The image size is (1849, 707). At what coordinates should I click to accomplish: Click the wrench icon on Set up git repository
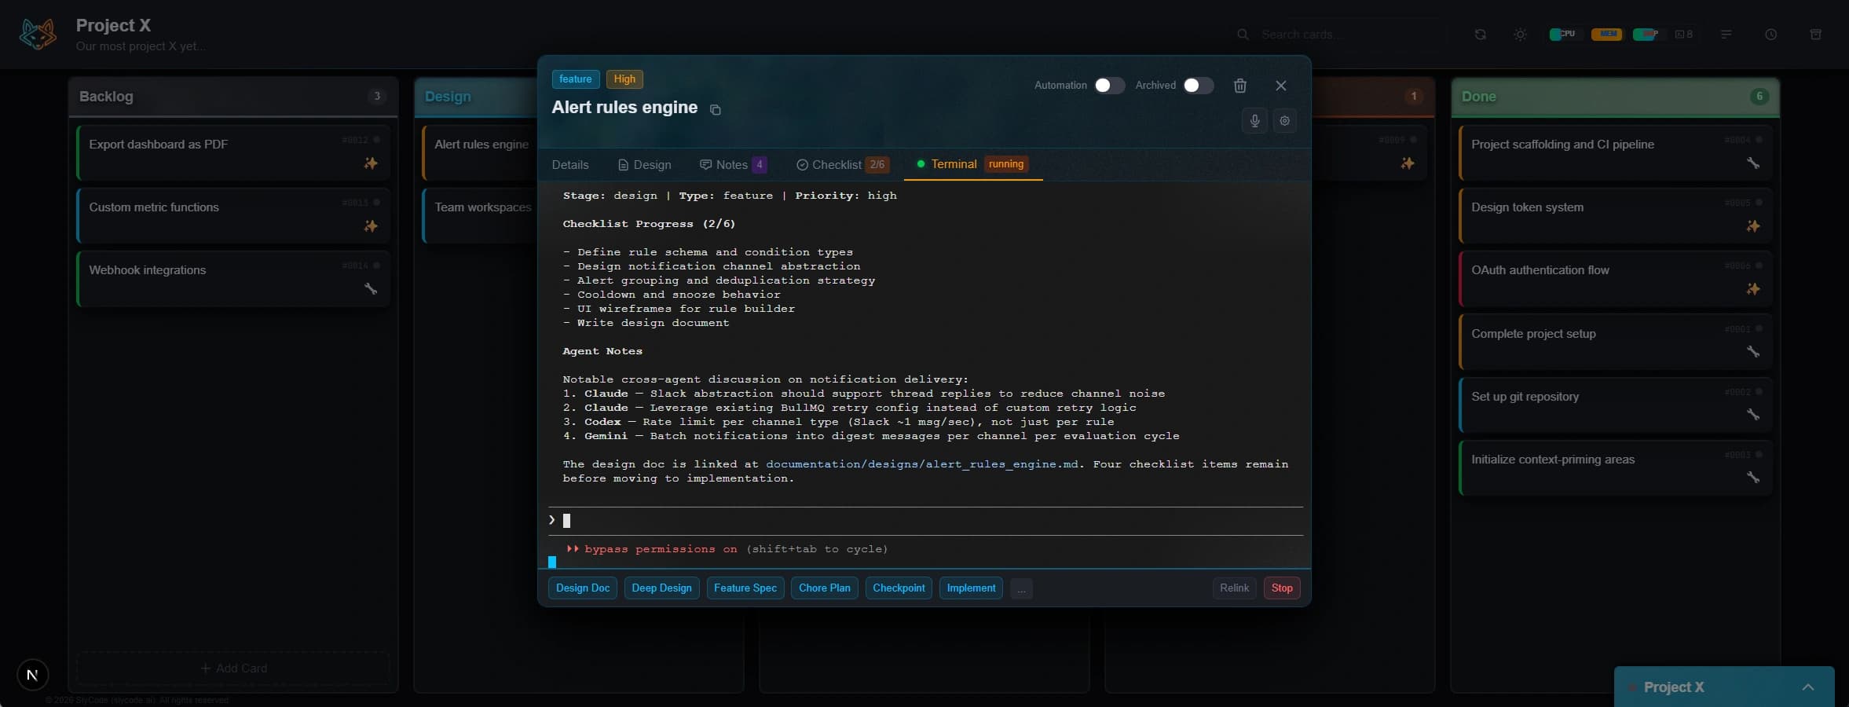1752,415
